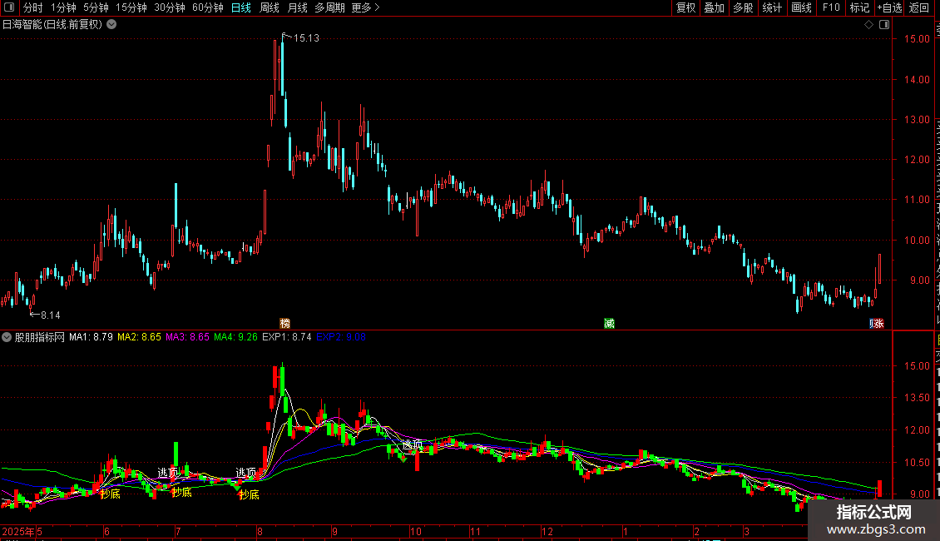This screenshot has width=940, height=541.
Task: Click the diamond marker icon in chart header
Action: [x=868, y=25]
